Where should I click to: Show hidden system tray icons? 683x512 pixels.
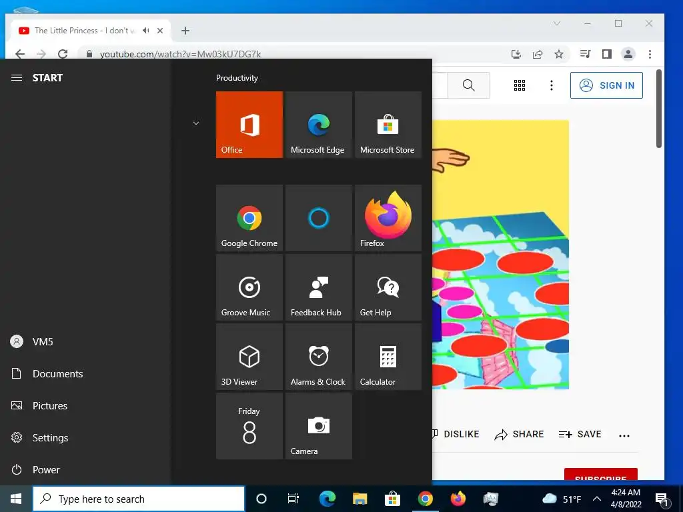pyautogui.click(x=597, y=499)
